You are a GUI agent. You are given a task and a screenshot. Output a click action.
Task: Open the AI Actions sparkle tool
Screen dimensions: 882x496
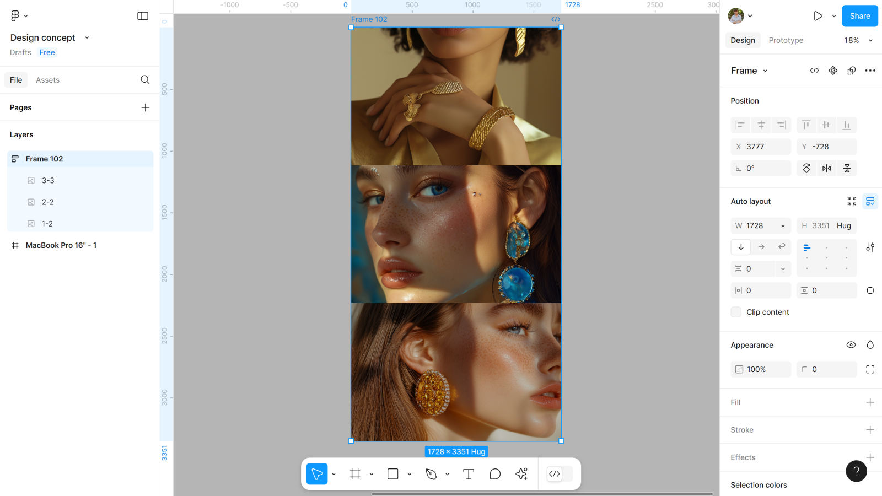pos(521,474)
